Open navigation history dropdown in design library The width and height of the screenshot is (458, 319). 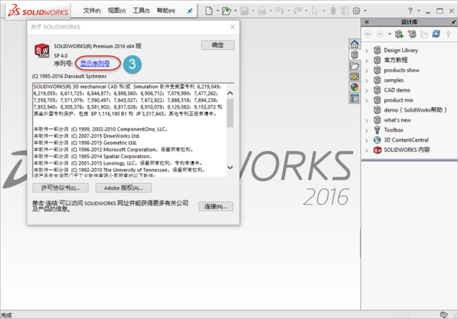(389, 34)
